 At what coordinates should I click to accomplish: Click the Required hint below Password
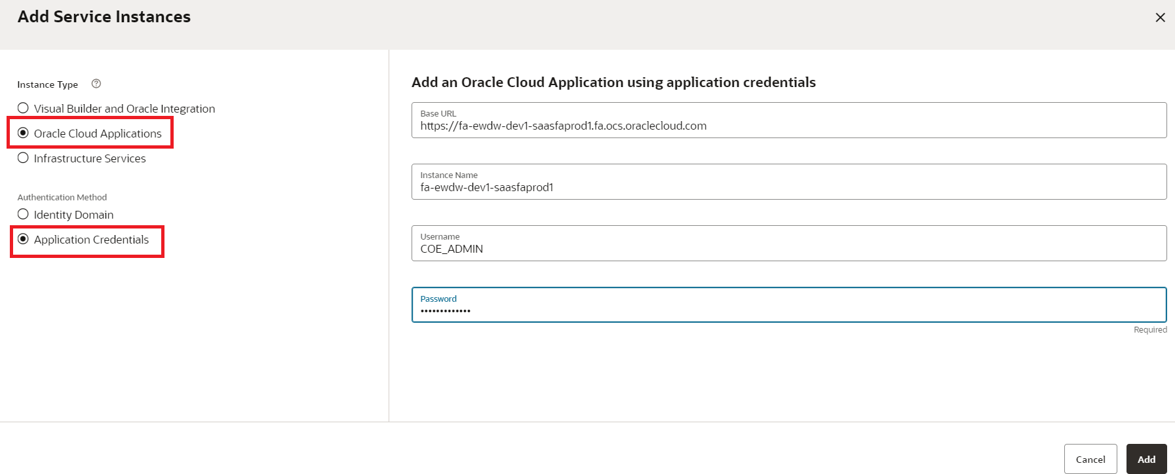click(x=1150, y=330)
